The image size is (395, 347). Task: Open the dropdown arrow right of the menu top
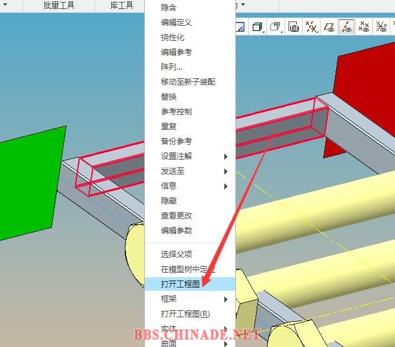(243, 5)
